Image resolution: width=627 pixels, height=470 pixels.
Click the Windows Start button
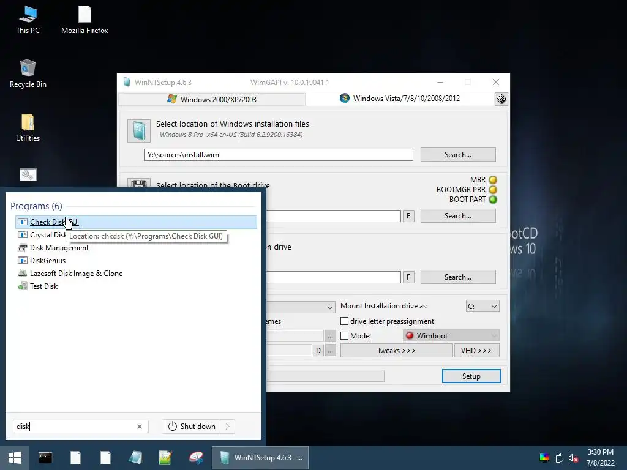(x=15, y=458)
